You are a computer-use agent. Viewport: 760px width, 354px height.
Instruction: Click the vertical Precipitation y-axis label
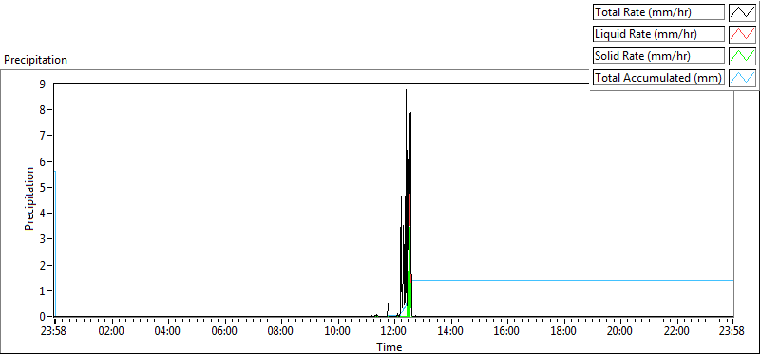(29, 198)
